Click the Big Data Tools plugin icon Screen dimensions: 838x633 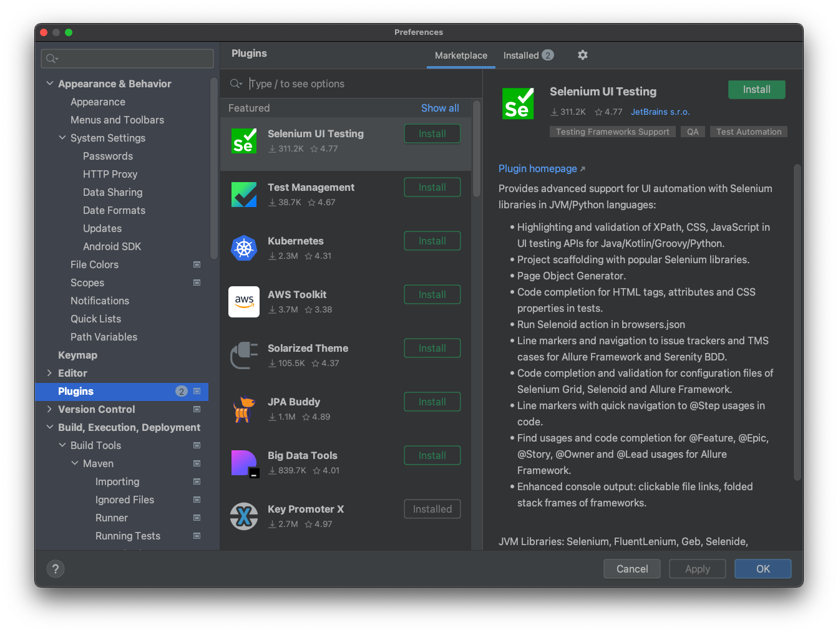244,463
